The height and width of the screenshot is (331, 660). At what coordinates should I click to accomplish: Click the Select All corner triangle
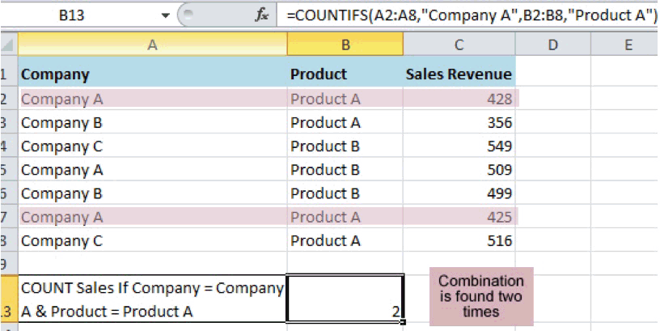[6, 46]
